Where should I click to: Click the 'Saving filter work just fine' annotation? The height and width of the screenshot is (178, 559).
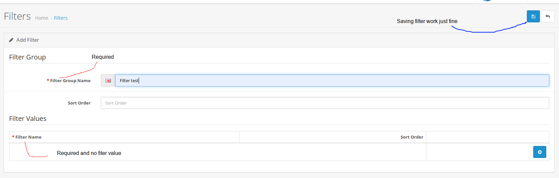427,21
